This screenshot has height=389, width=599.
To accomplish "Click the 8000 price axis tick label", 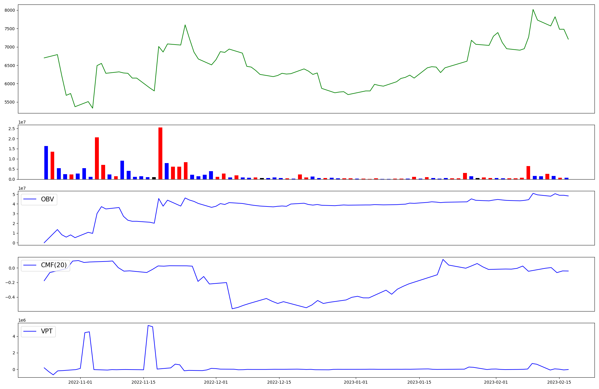I will [10, 10].
